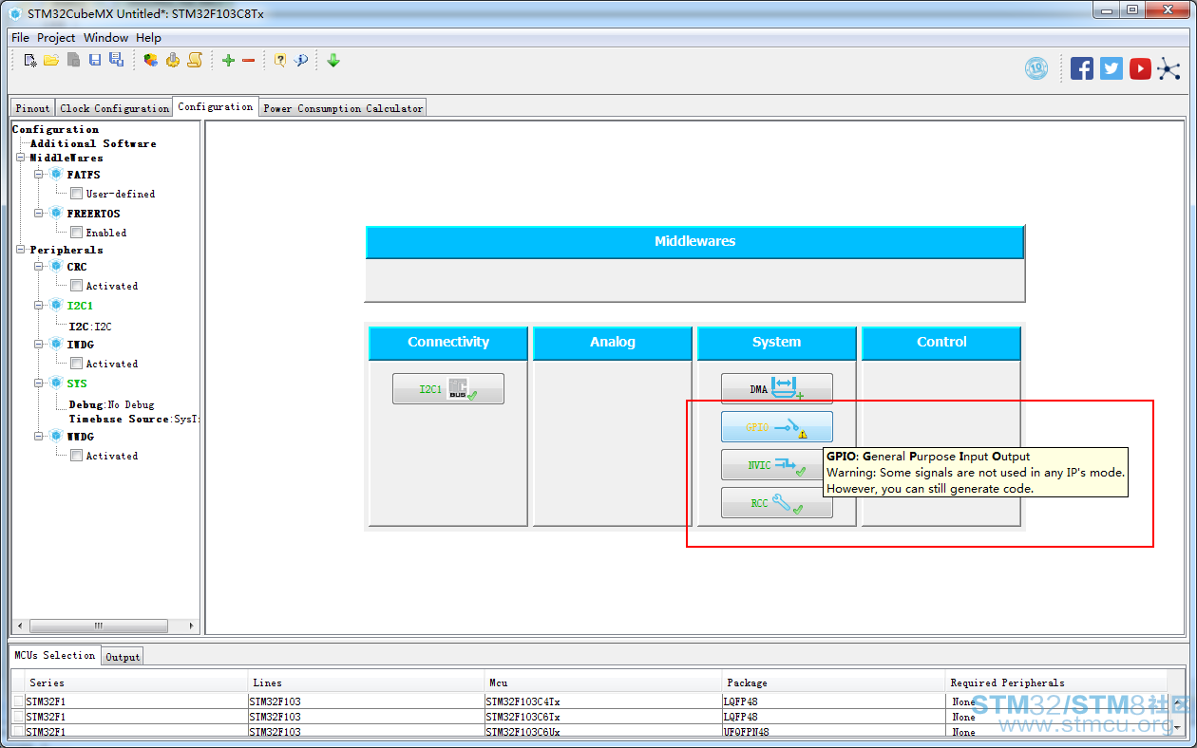Click the gear with plug icon
The image size is (1197, 748).
click(173, 61)
